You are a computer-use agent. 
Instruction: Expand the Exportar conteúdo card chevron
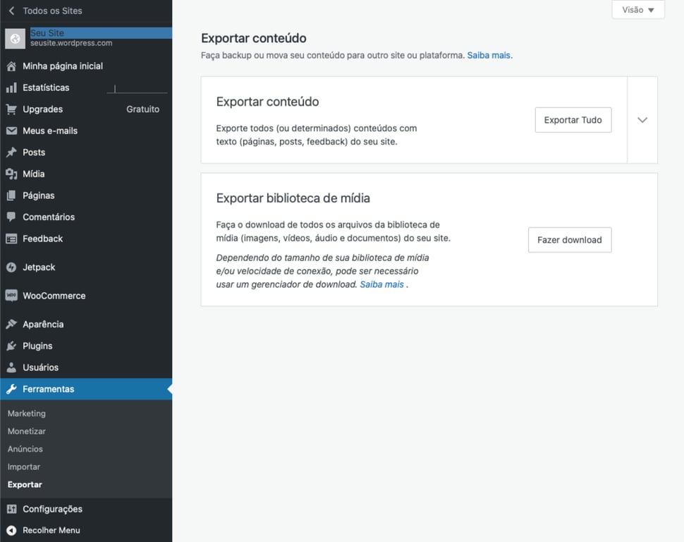pyautogui.click(x=642, y=120)
